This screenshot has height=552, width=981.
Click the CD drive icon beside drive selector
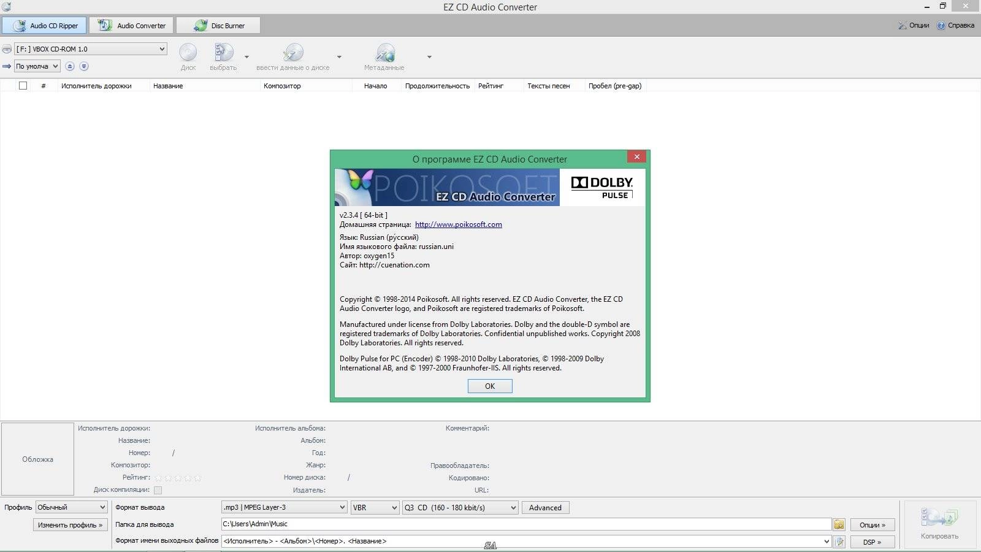pos(7,49)
